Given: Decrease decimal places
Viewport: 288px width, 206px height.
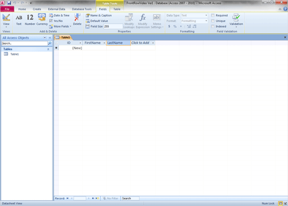Looking at the screenshot, I should click(x=194, y=27).
